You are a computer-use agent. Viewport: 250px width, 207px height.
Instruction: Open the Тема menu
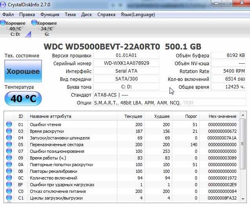point(70,15)
